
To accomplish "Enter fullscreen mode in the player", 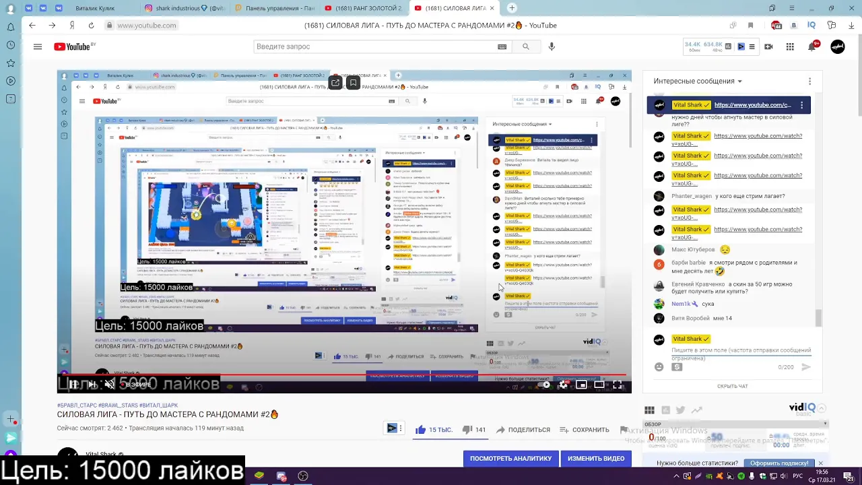I will coord(618,385).
